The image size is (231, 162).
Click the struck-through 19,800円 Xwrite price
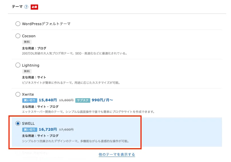point(66,100)
